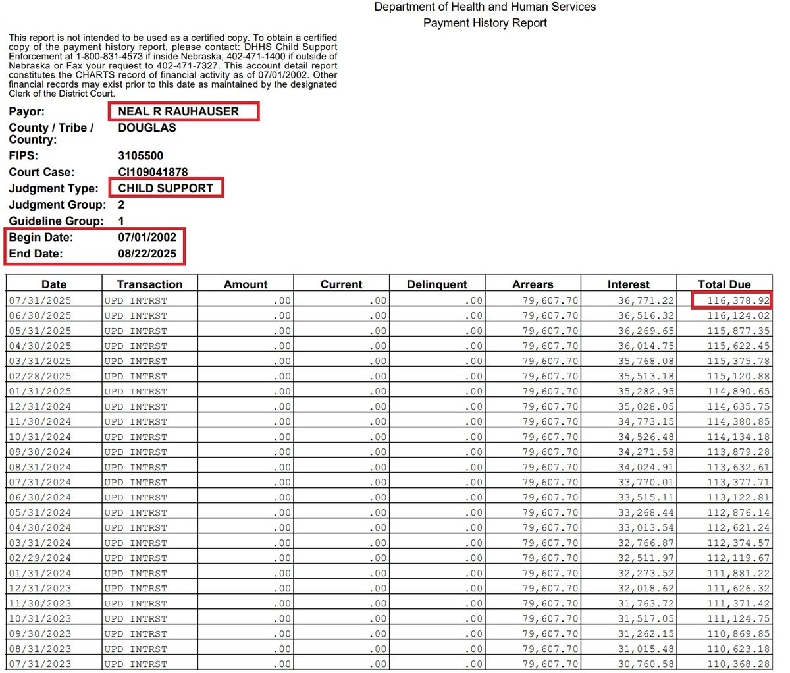Select interest value 34,773.15

coord(646,421)
